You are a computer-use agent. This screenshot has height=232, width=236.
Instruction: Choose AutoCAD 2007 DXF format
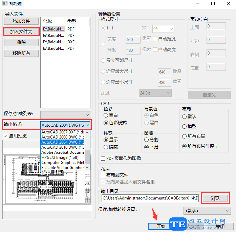63,132
